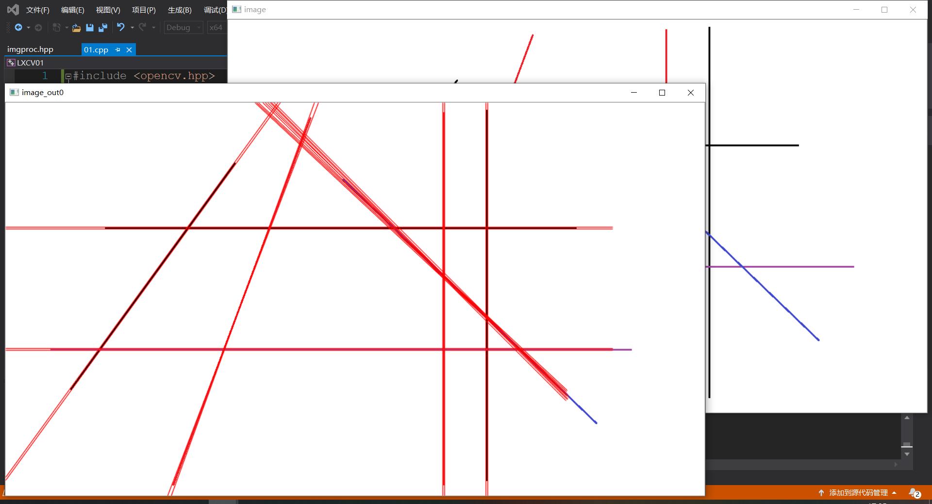
Task: Click the vertical scrollbar down arrow
Action: coord(907,455)
